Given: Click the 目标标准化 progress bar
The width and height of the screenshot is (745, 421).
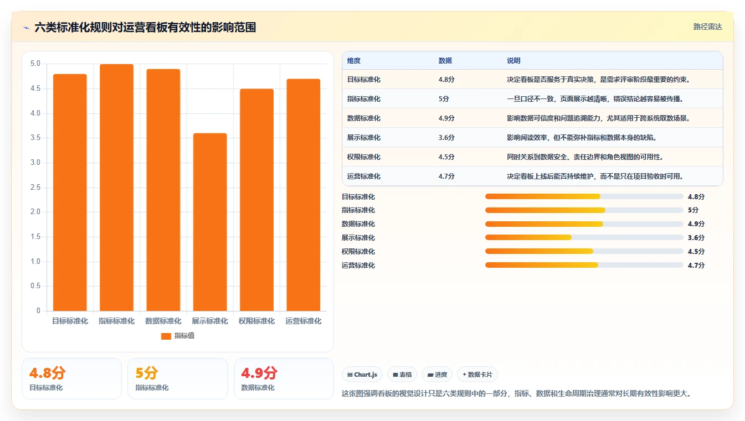Looking at the screenshot, I should tap(584, 196).
